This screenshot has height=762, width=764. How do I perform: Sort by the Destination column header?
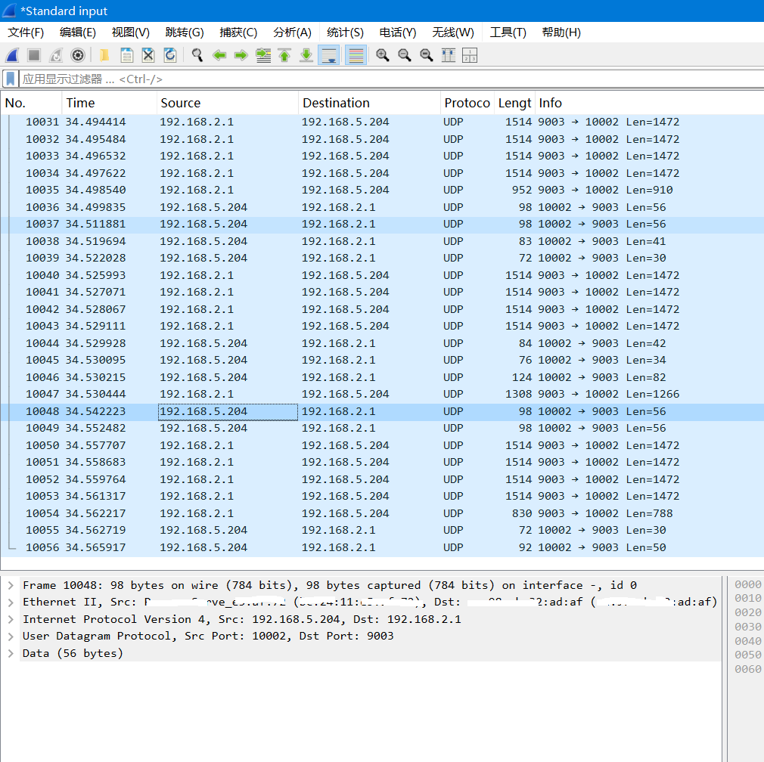(369, 103)
